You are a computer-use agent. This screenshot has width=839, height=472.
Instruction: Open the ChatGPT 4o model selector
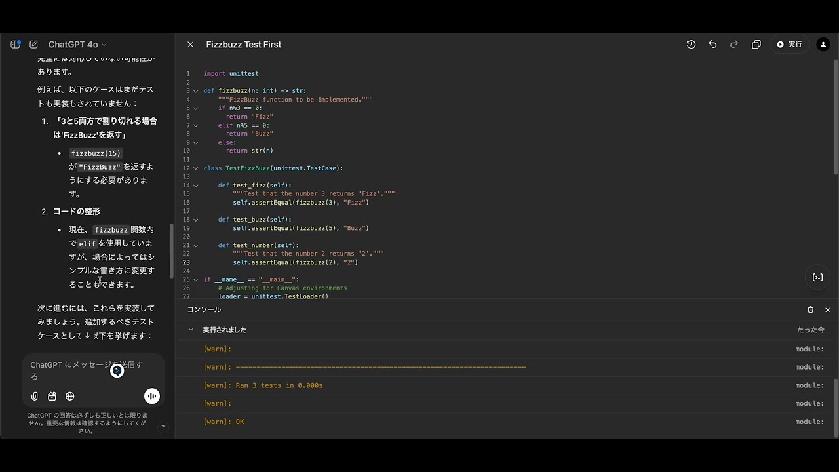coord(77,45)
